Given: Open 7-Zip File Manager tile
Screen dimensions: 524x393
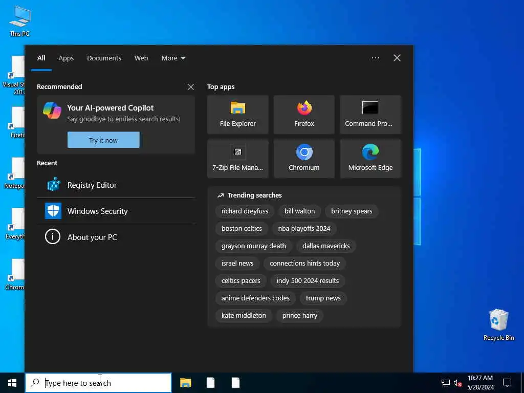Looking at the screenshot, I should 237,159.
